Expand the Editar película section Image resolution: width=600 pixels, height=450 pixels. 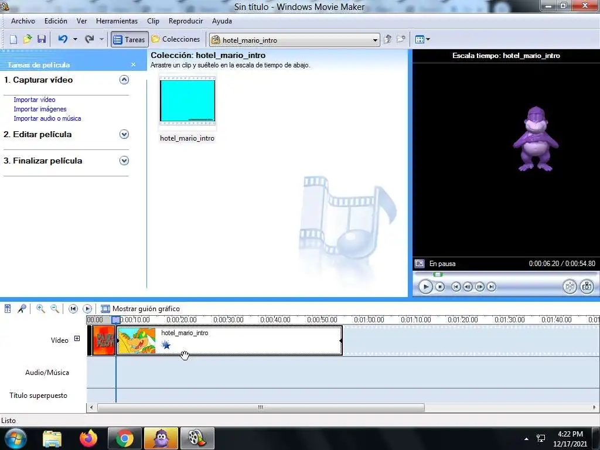point(124,134)
